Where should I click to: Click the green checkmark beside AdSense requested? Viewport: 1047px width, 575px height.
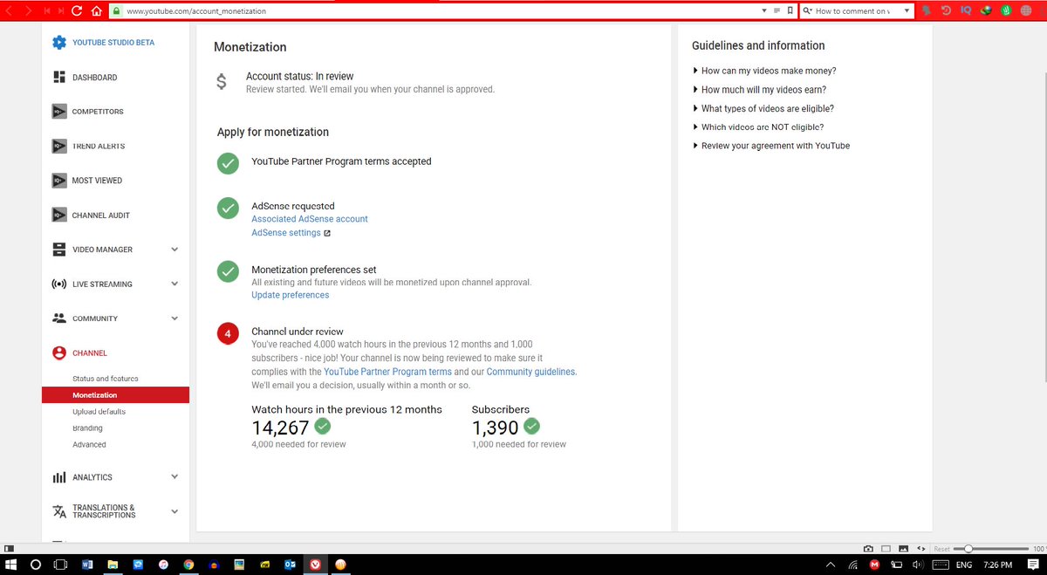228,208
